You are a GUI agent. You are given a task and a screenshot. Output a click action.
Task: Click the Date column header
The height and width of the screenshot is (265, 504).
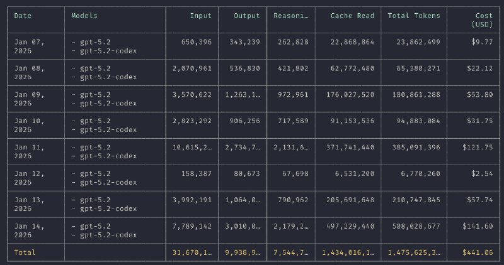22,15
